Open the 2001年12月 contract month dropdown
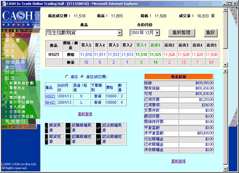Screen dimensions: 239x173 click(157, 33)
